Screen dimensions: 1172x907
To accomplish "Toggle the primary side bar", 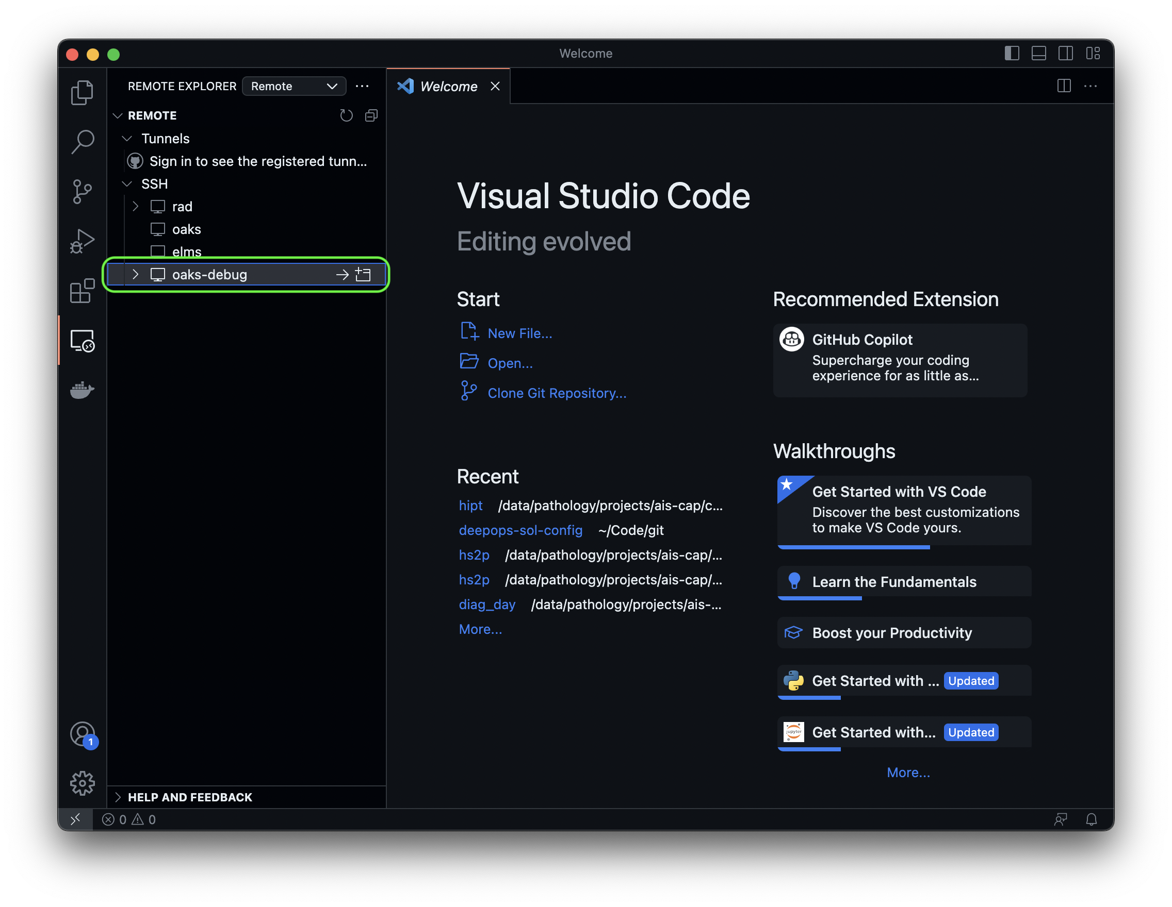I will tap(1012, 53).
